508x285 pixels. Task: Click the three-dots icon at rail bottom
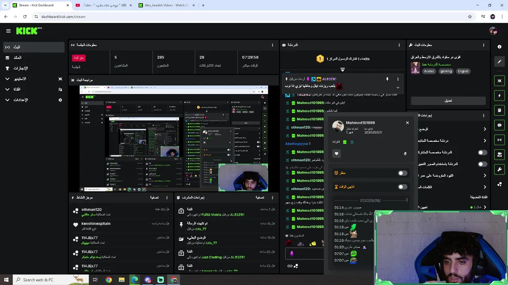499,184
